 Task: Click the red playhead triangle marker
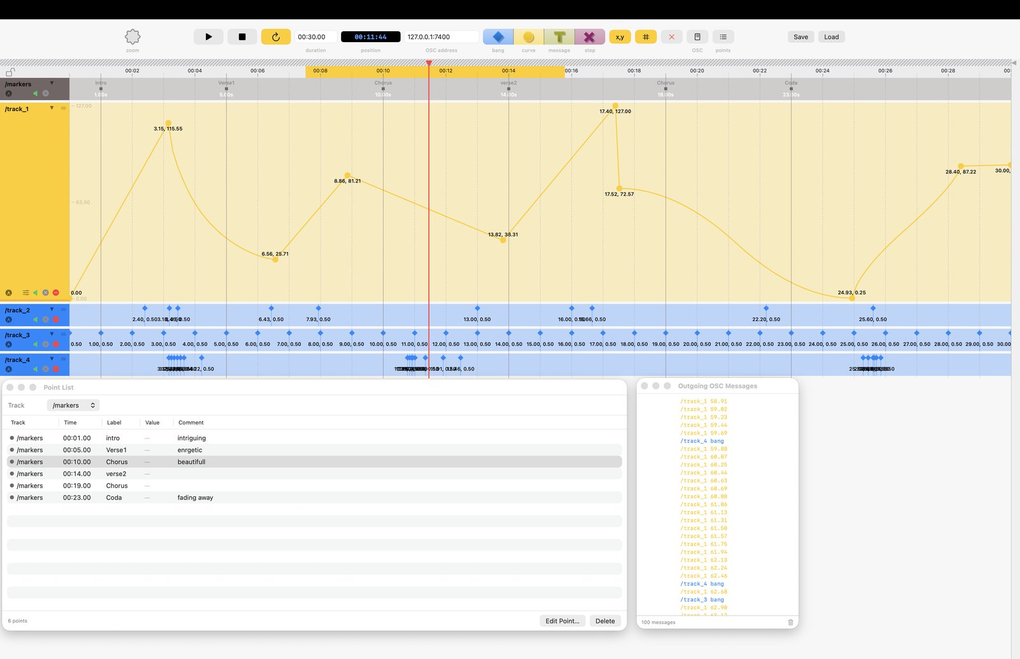click(429, 63)
